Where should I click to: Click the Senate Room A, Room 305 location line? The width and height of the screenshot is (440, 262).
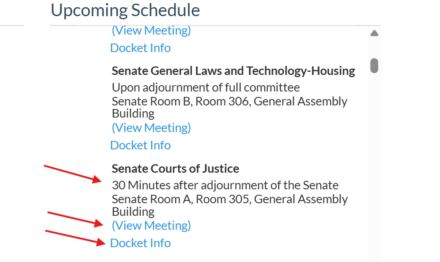pos(229,199)
